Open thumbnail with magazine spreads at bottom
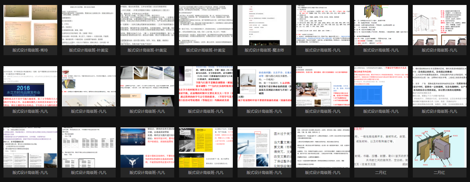 click(x=30, y=147)
